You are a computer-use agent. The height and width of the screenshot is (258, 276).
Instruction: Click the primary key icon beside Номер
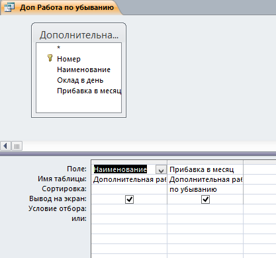(x=50, y=58)
